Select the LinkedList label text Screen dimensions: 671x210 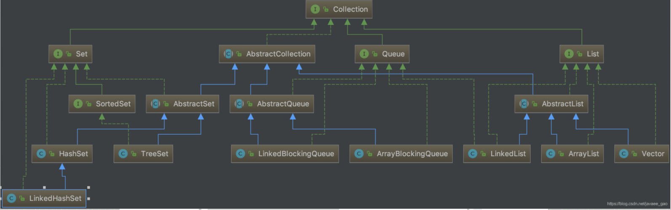508,154
